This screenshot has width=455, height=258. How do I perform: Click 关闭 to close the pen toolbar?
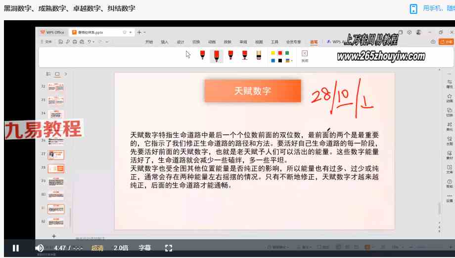(x=305, y=55)
